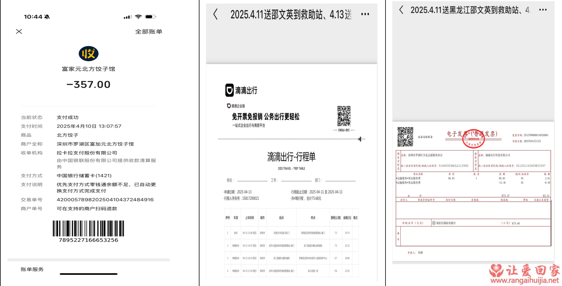Viewport: 562px width, 286px height.
Task: Tap the payment amount -357.00
Action: (89, 84)
